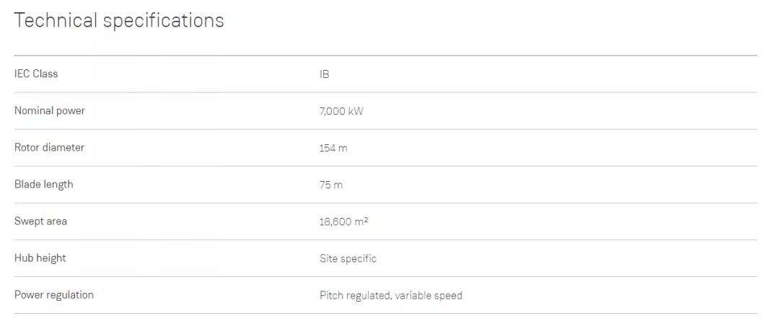Select the Power regulation label
Image resolution: width=779 pixels, height=334 pixels.
coord(54,294)
